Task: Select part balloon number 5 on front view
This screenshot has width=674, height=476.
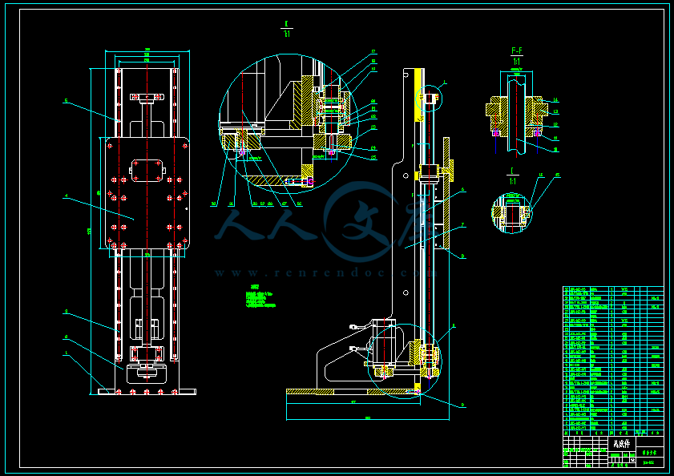Action: [66, 101]
